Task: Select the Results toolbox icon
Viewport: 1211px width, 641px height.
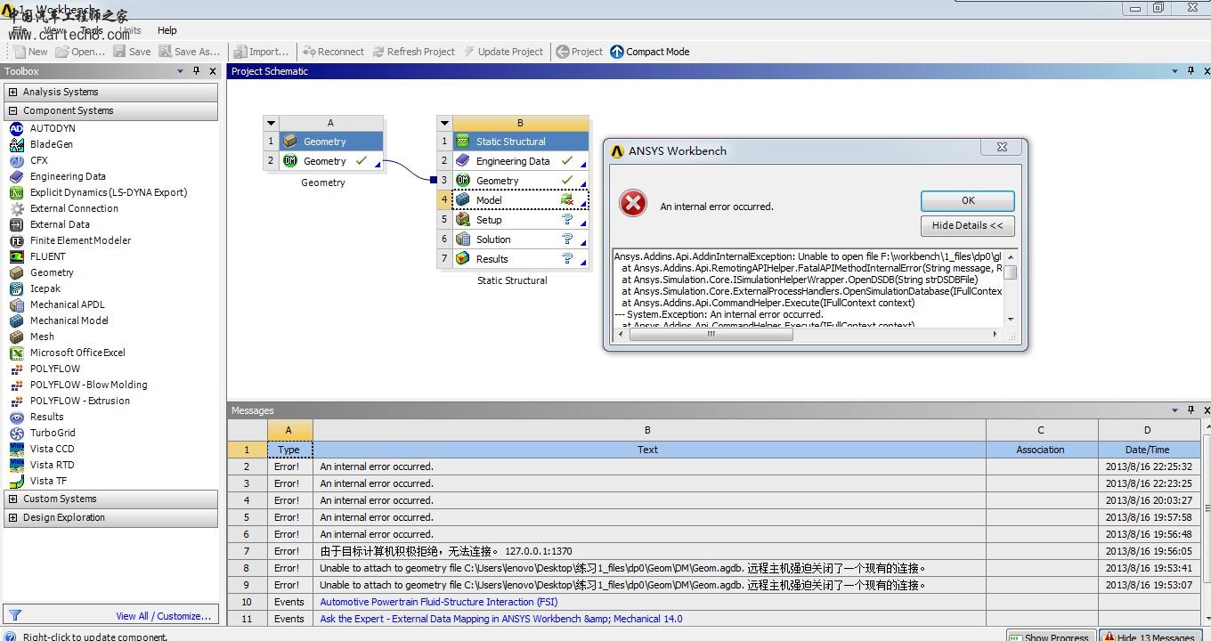Action: pos(16,417)
